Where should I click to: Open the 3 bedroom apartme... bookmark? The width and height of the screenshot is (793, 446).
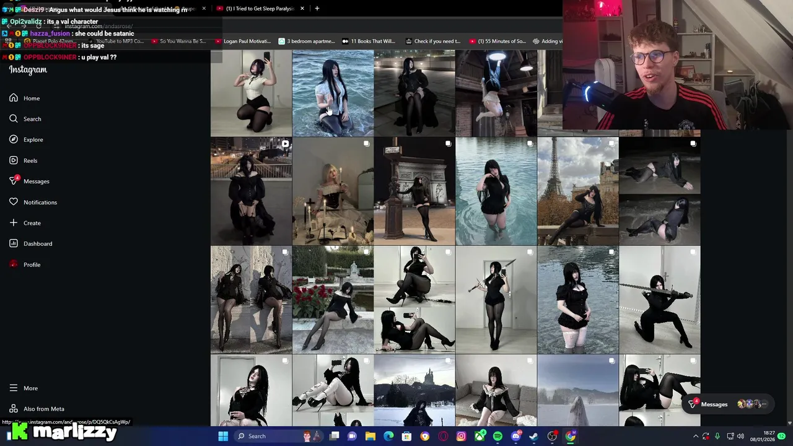[307, 42]
